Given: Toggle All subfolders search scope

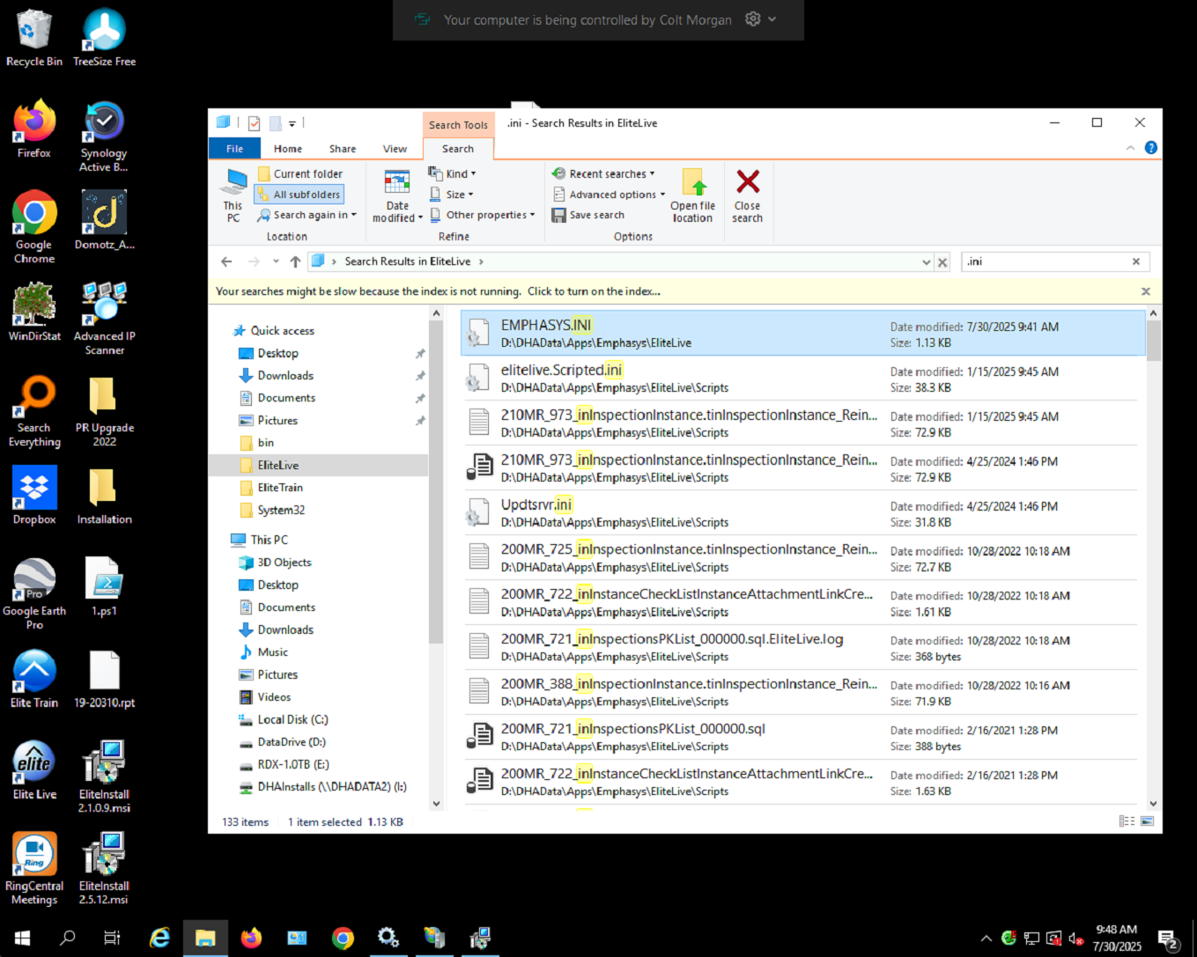Looking at the screenshot, I should [299, 195].
